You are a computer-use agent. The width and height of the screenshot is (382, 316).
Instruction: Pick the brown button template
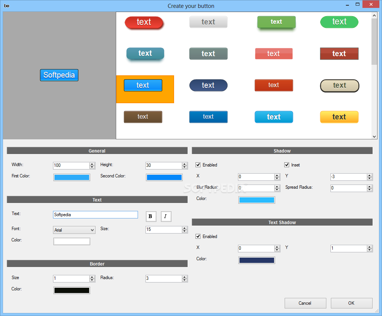pyautogui.click(x=143, y=117)
